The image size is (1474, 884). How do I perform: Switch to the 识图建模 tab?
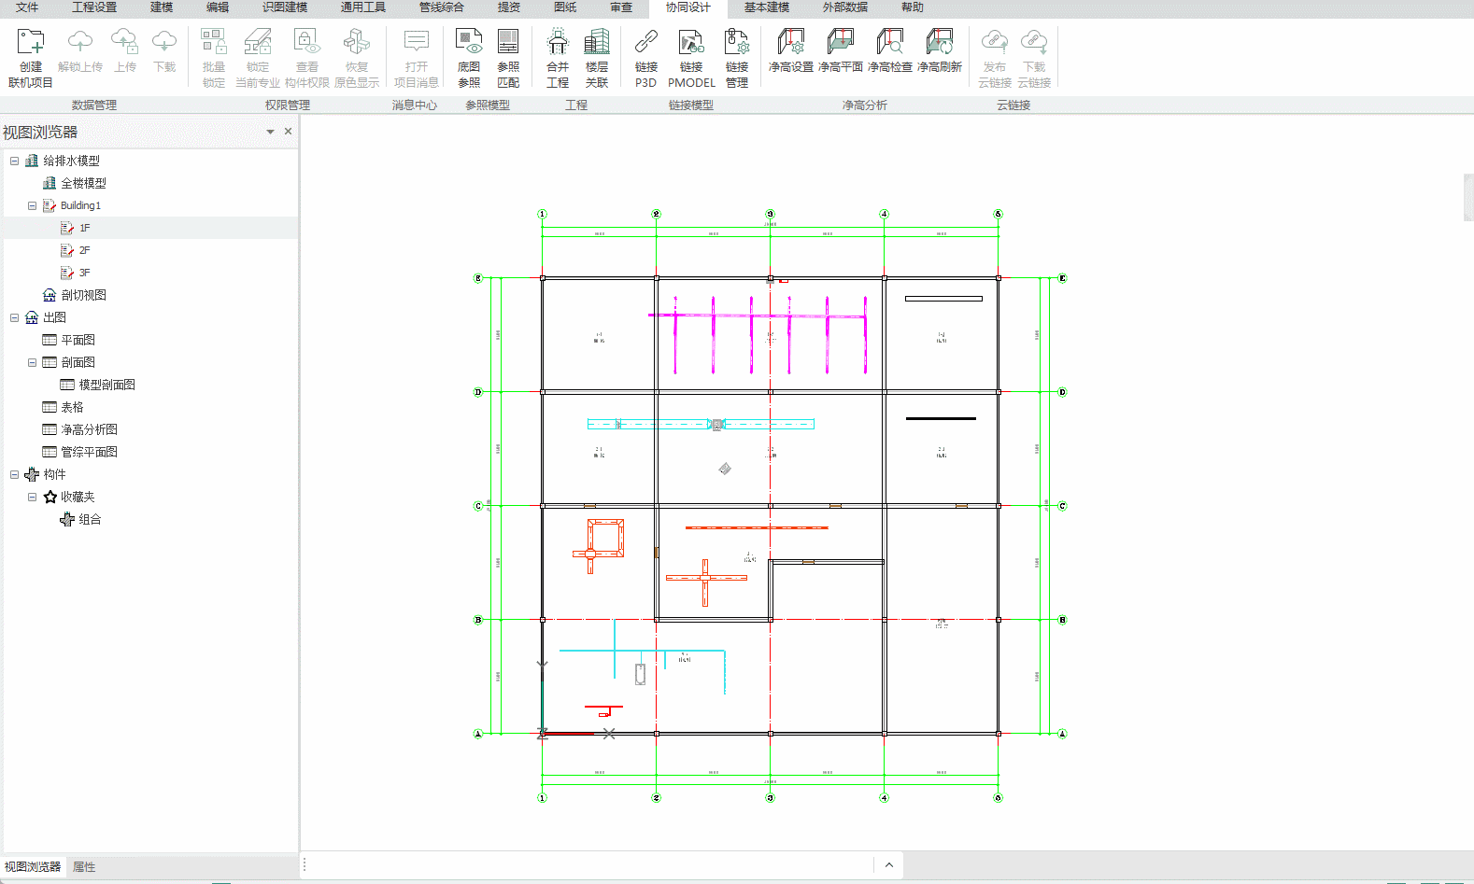[285, 7]
